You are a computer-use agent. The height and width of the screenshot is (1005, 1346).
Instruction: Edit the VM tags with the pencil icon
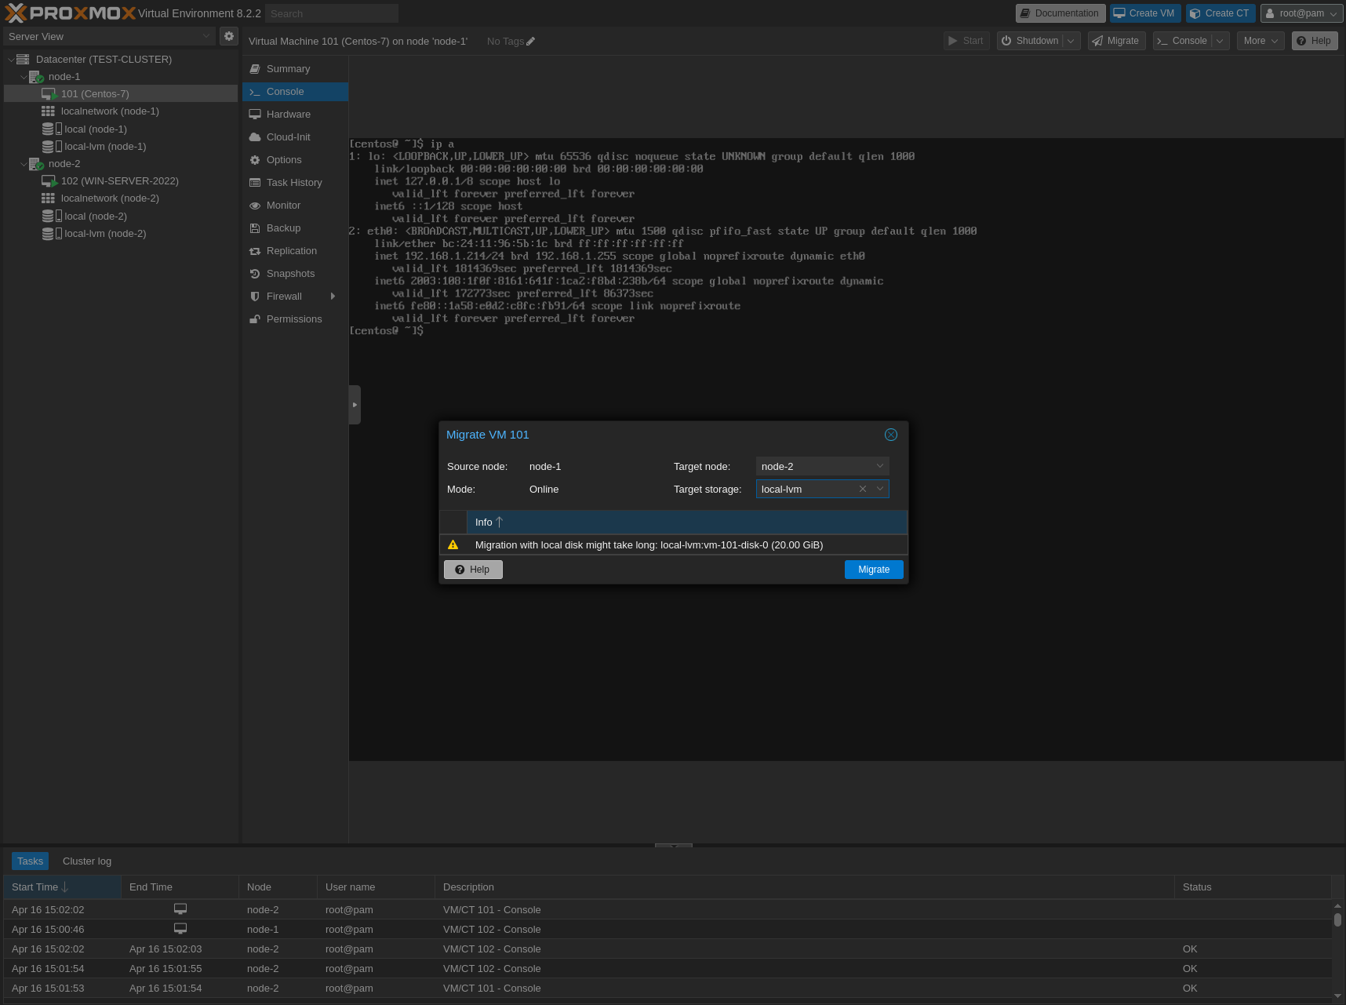tap(531, 41)
